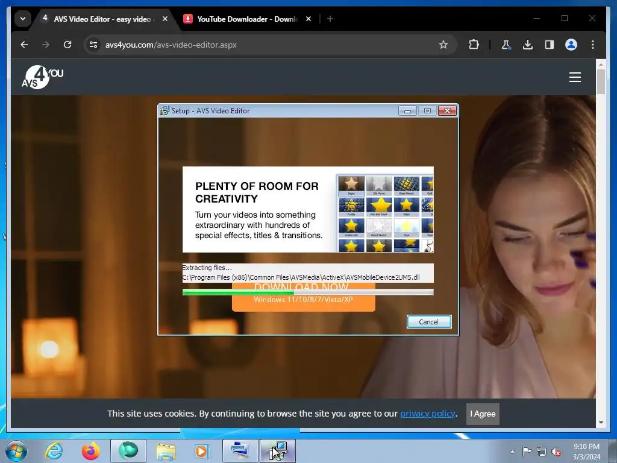Open the Windows Start menu
The width and height of the screenshot is (617, 463).
click(x=16, y=451)
